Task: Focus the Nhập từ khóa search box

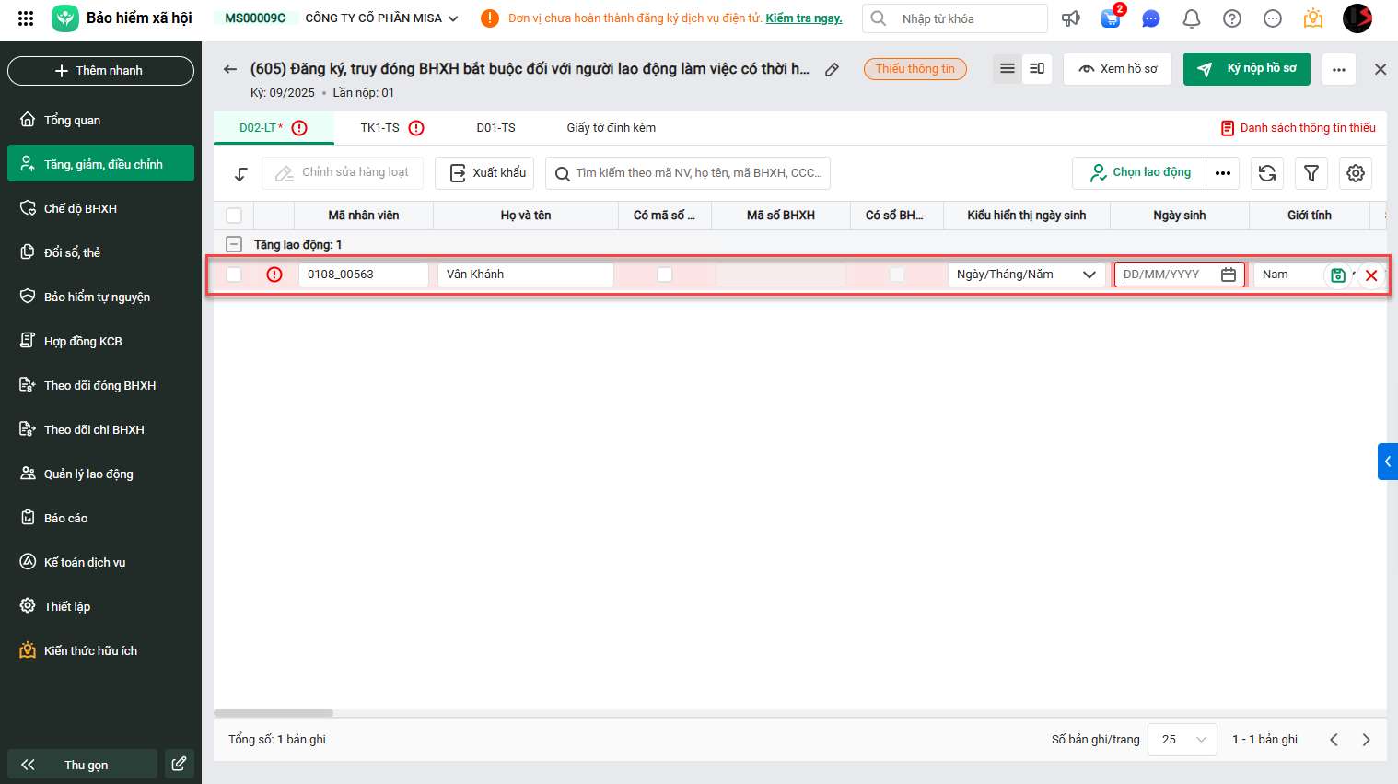Action: coord(954,18)
